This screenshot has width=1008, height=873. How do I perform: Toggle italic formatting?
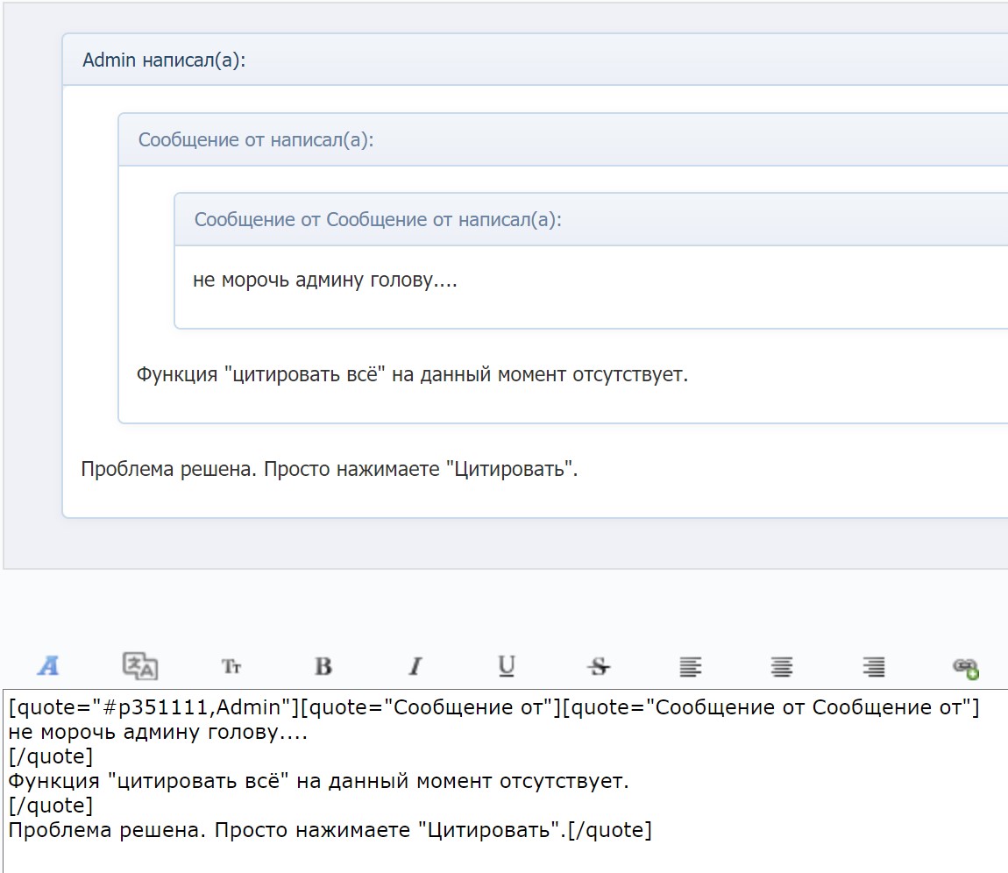(415, 667)
